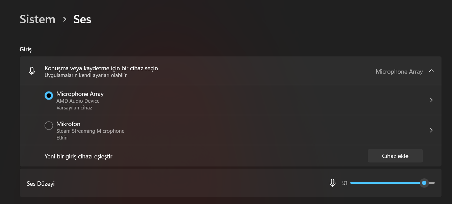Click the microphone icon beside the device selection header
The image size is (452, 204).
(x=32, y=71)
